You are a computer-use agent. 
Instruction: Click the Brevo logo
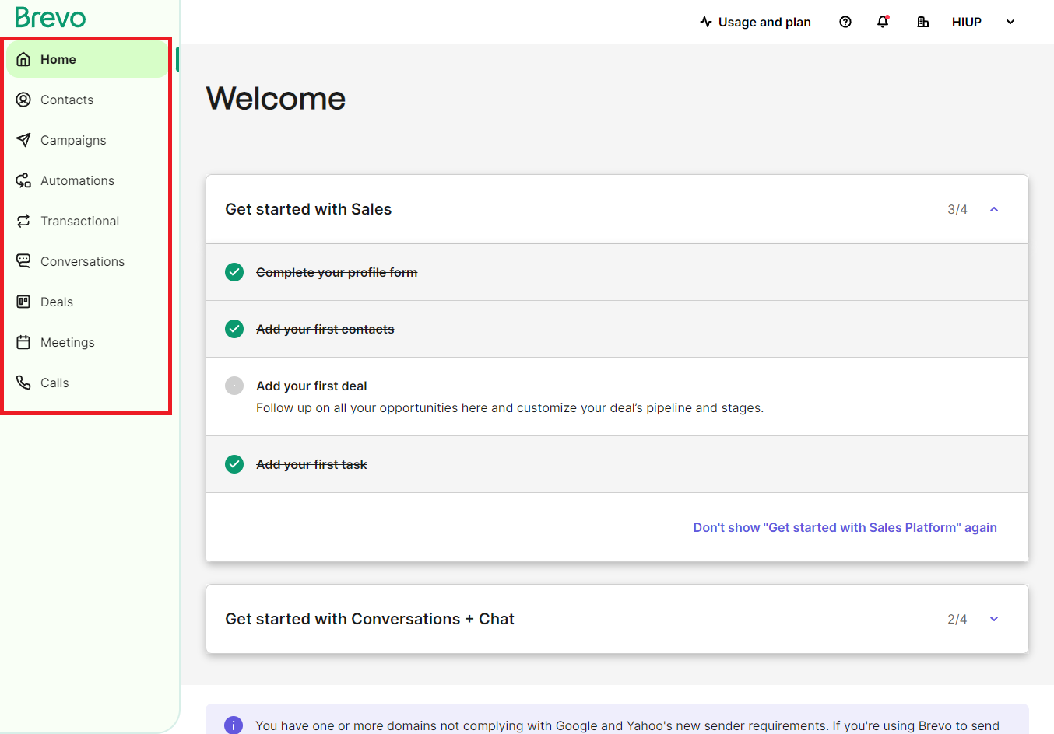coord(51,17)
